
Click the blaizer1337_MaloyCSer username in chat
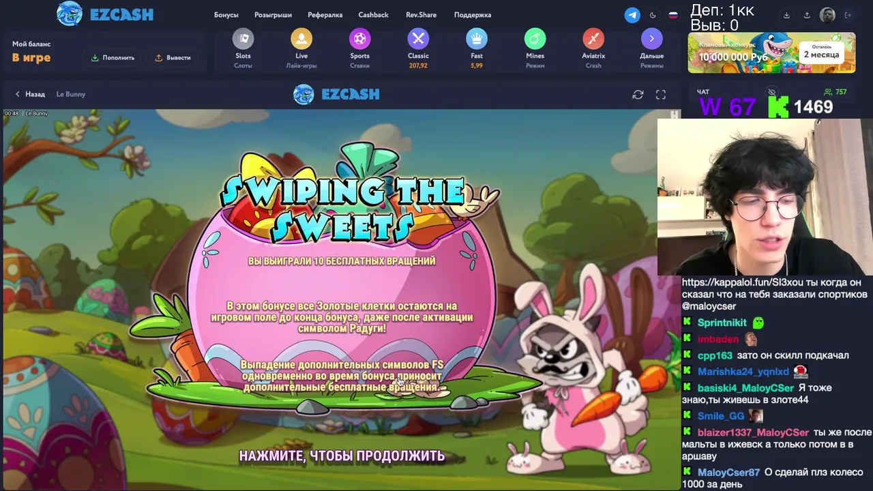click(x=753, y=432)
